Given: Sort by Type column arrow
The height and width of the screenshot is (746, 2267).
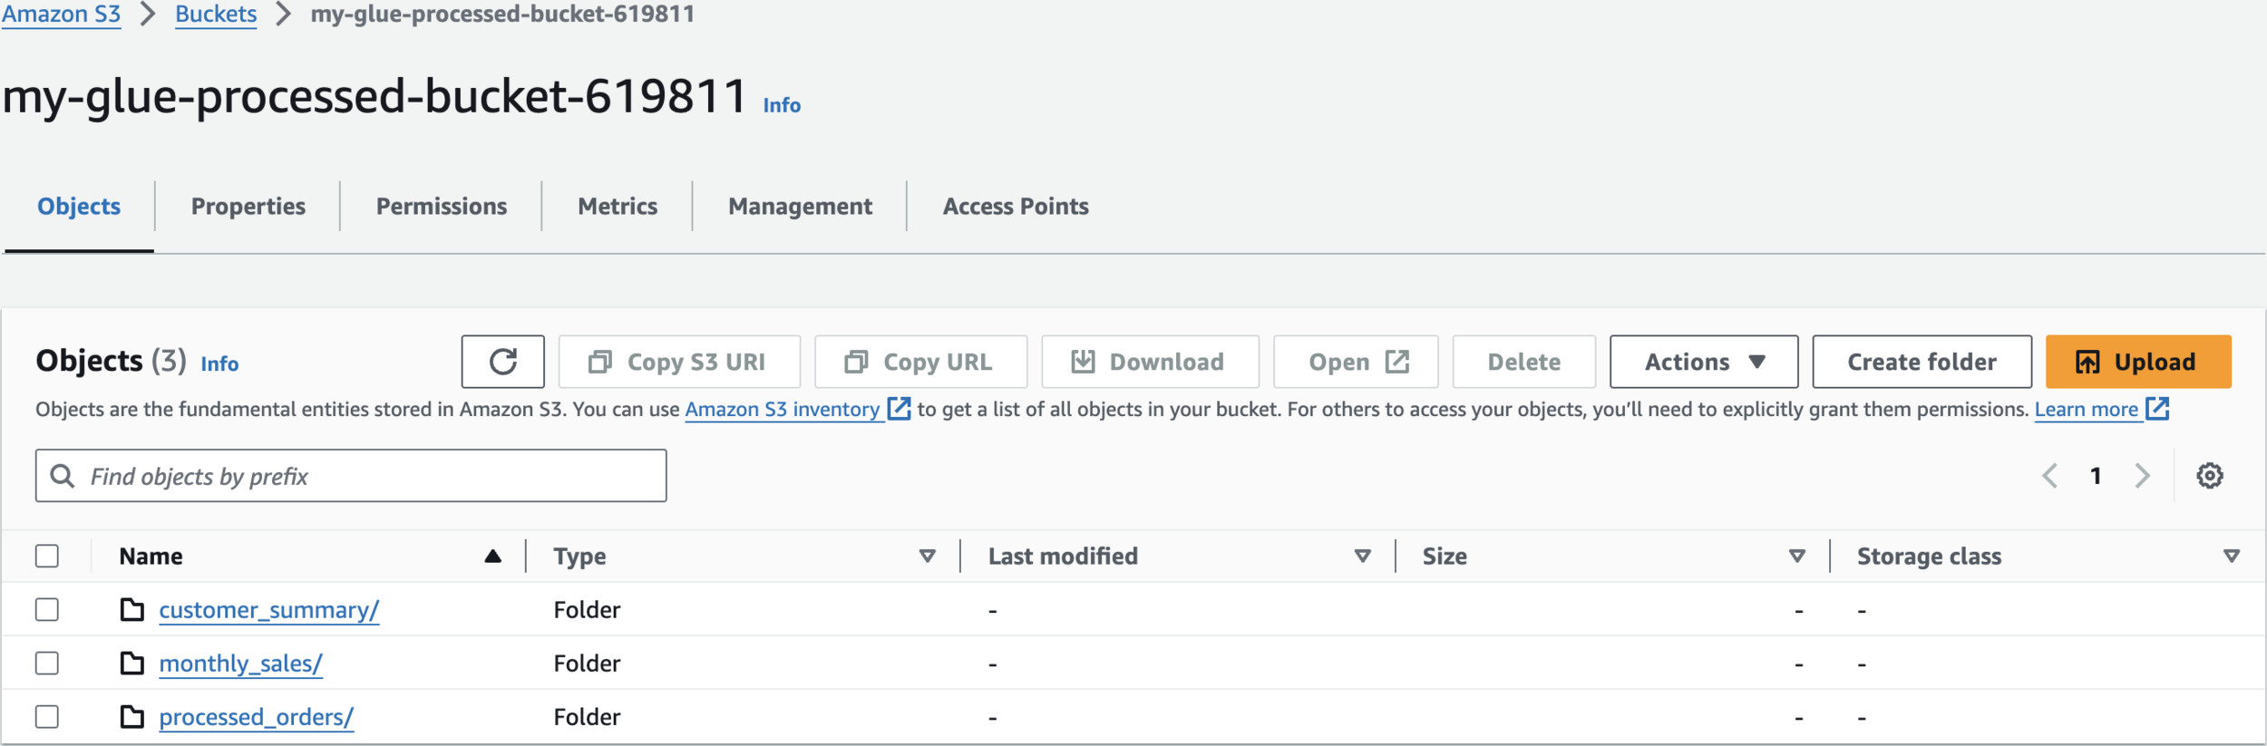Looking at the screenshot, I should pos(927,557).
